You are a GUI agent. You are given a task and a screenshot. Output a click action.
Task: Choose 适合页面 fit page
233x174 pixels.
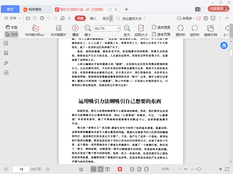tap(161, 34)
